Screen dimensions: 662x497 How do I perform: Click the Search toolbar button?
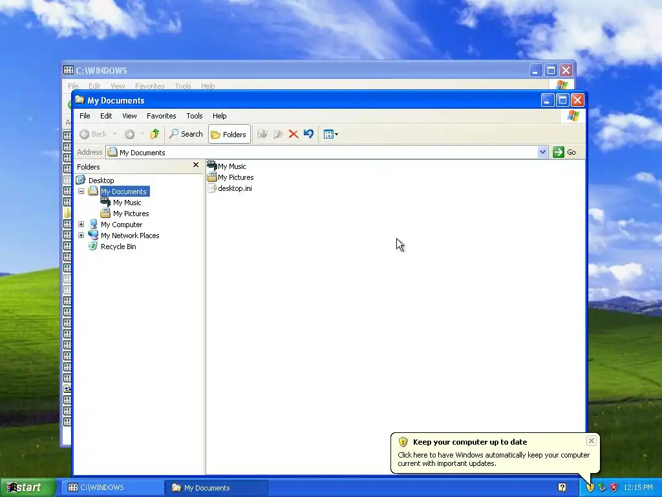click(186, 134)
